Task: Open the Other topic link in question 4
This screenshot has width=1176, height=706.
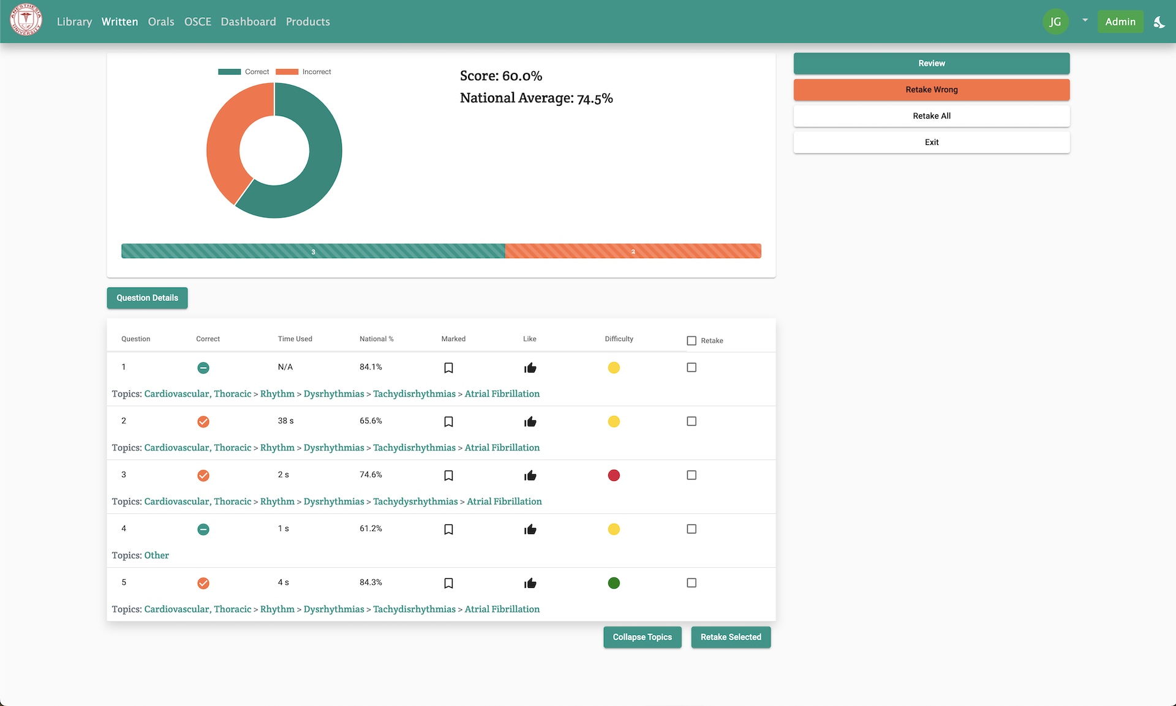Action: tap(157, 556)
